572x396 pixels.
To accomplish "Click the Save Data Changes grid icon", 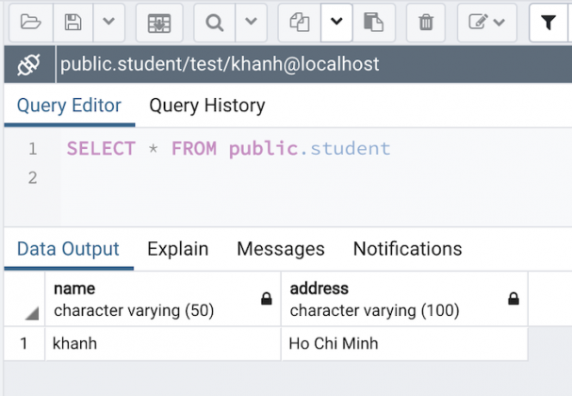I will pos(159,23).
